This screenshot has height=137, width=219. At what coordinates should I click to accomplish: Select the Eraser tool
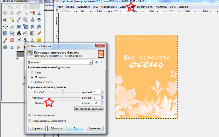(12, 40)
